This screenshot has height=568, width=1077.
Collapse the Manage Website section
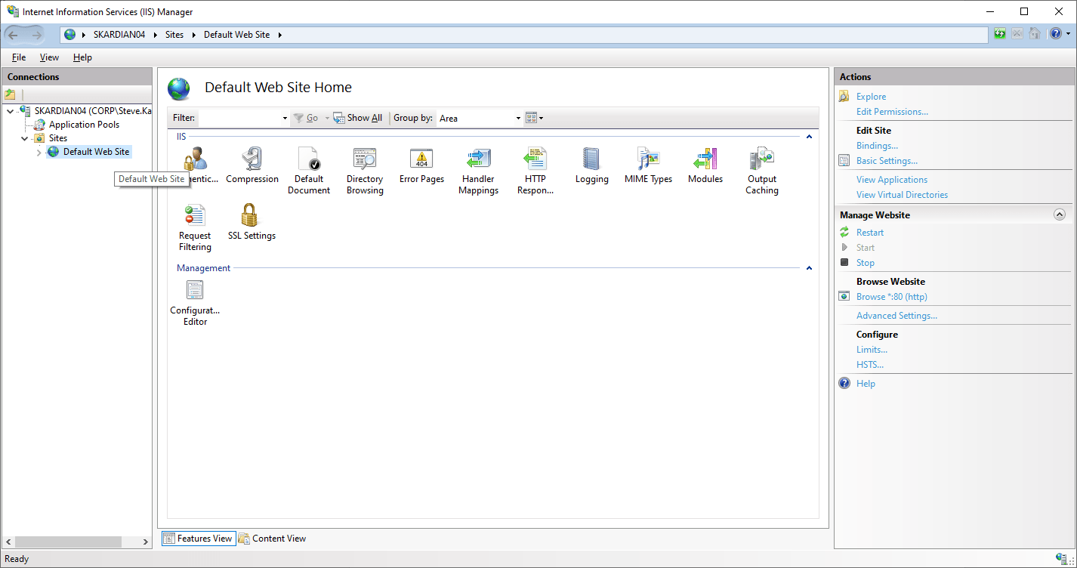[1060, 215]
